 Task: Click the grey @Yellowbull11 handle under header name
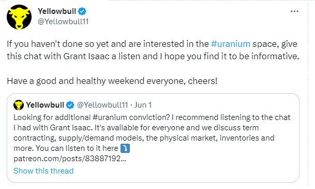[63, 22]
